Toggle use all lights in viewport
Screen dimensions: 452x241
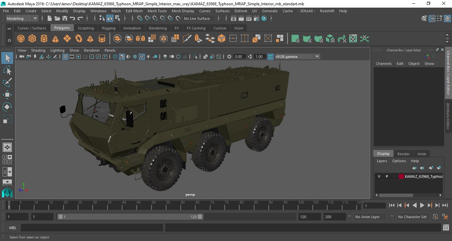148,57
